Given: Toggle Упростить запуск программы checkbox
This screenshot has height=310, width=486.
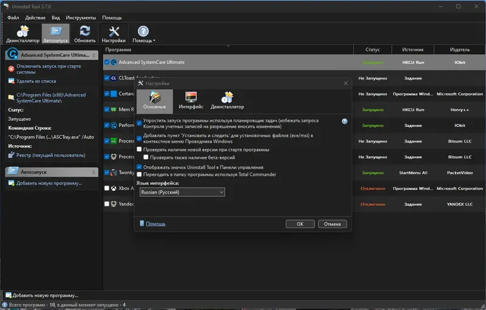Looking at the screenshot, I should tap(139, 123).
